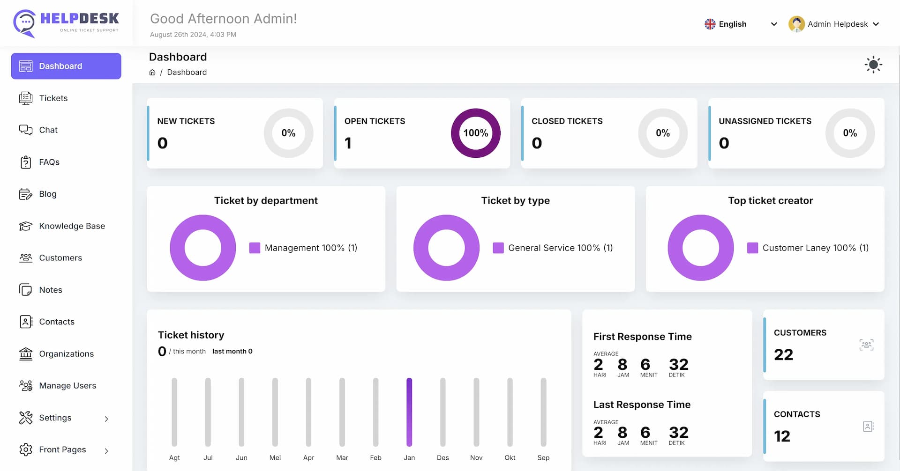This screenshot has height=471, width=900.
Task: Open the Organizations menu item
Action: pos(66,354)
